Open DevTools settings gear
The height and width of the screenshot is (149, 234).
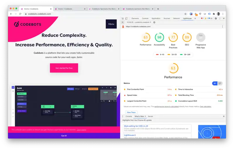216,18
